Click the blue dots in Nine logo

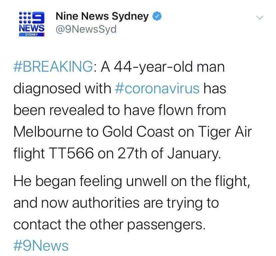tap(25, 17)
